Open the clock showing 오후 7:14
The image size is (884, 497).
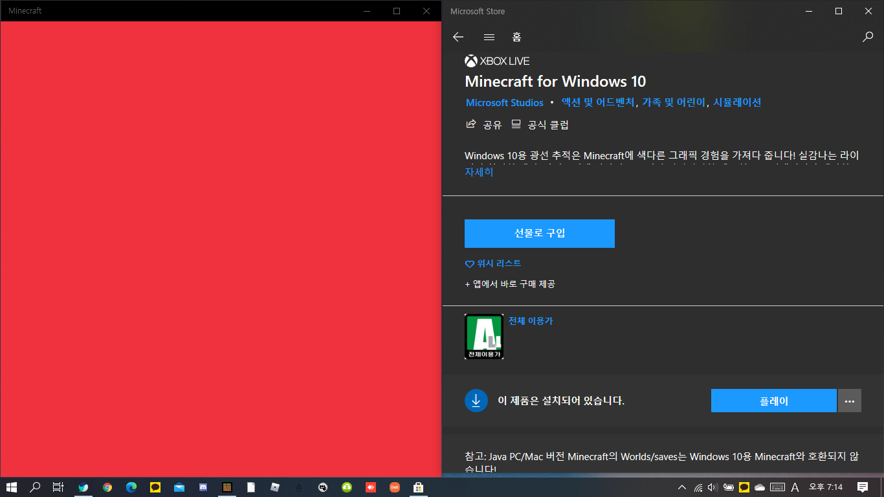[x=826, y=487]
